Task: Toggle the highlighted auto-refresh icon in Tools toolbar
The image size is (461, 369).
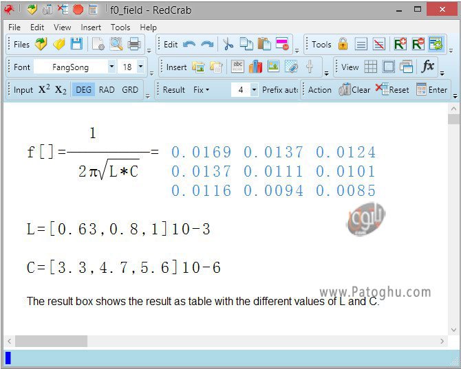Action: pyautogui.click(x=436, y=45)
